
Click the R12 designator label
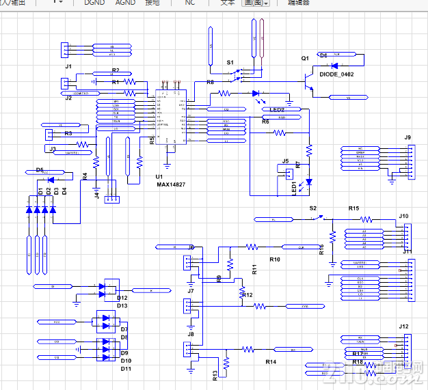(248, 295)
